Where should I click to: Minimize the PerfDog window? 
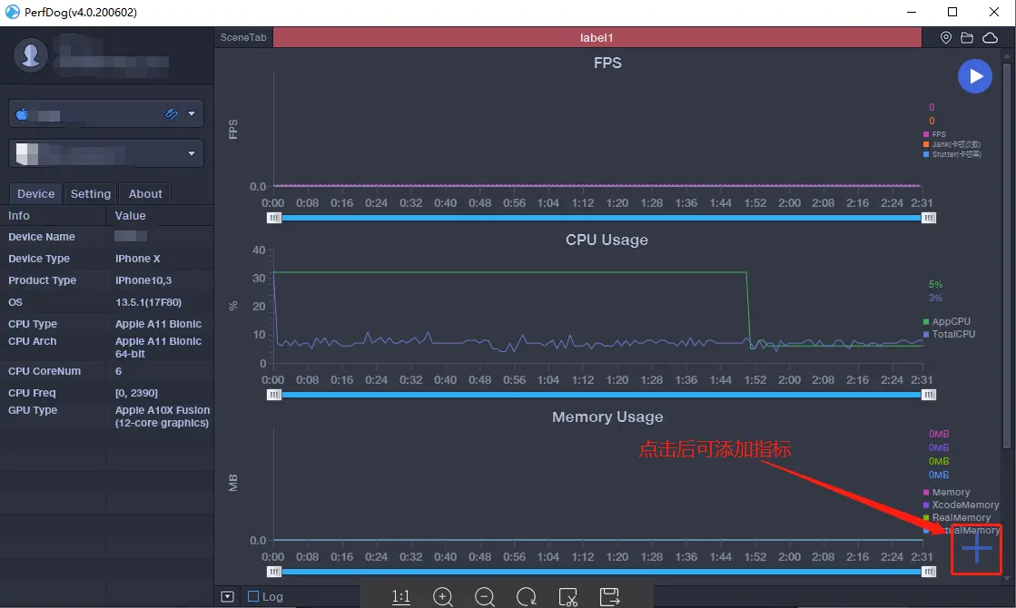pyautogui.click(x=912, y=12)
